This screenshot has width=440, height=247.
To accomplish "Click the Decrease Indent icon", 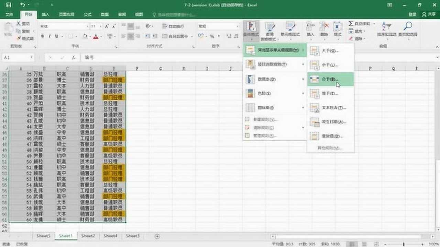I will (x=148, y=36).
